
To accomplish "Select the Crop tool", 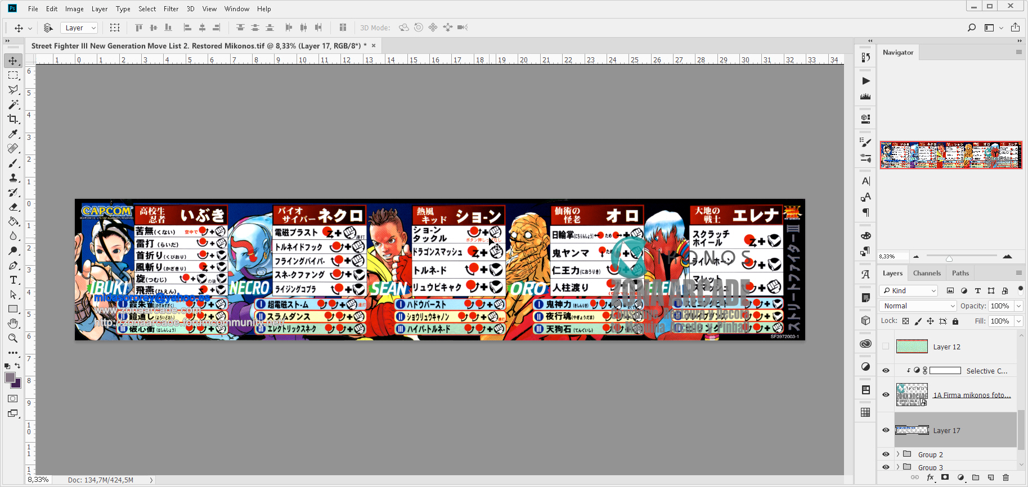I will [13, 119].
